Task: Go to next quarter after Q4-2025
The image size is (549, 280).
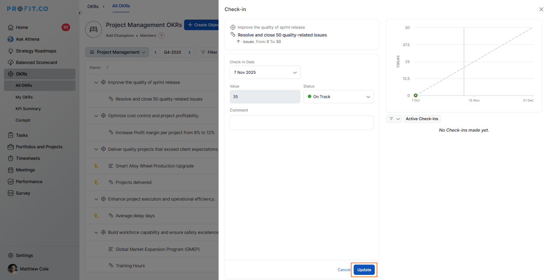Action: pos(189,52)
